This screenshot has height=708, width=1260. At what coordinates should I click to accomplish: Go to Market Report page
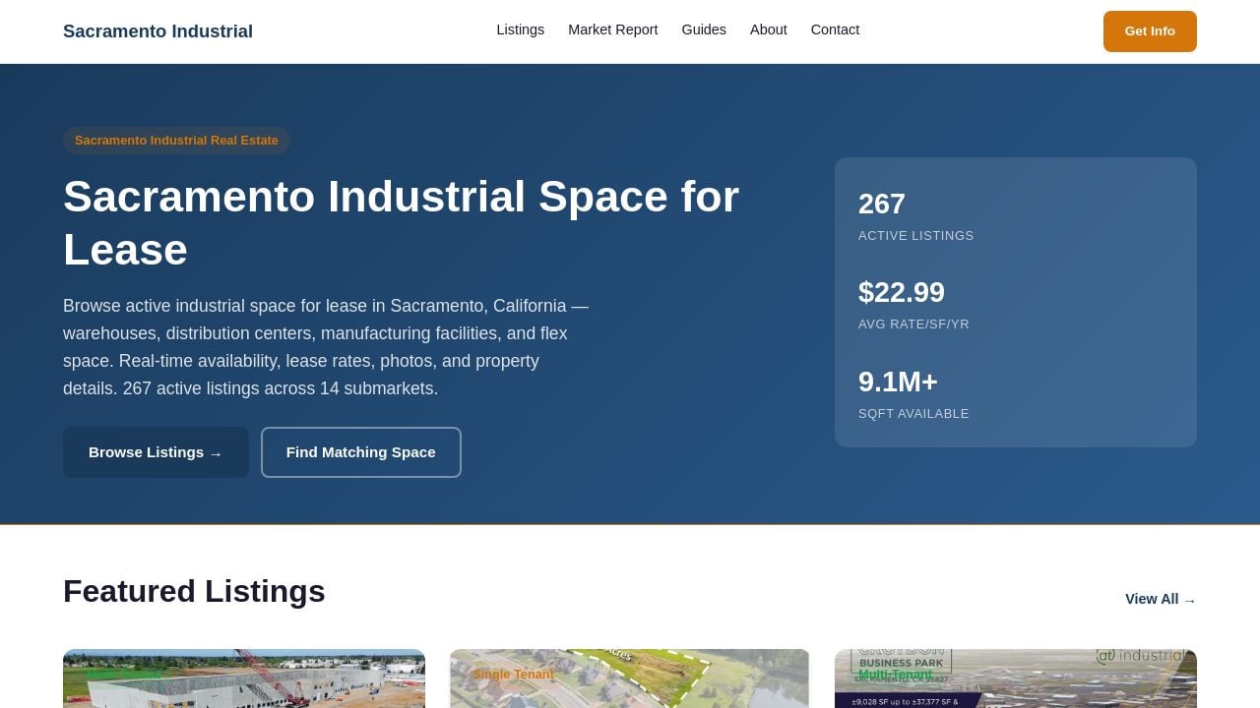(612, 29)
